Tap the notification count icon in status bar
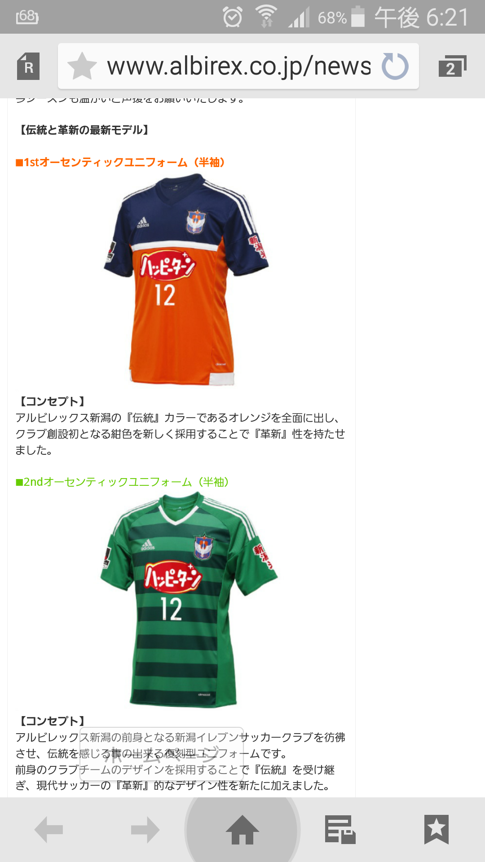Viewport: 485px width, 862px height. (27, 17)
